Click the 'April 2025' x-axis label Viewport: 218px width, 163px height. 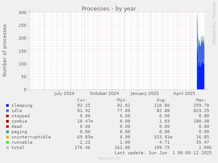(x=184, y=94)
